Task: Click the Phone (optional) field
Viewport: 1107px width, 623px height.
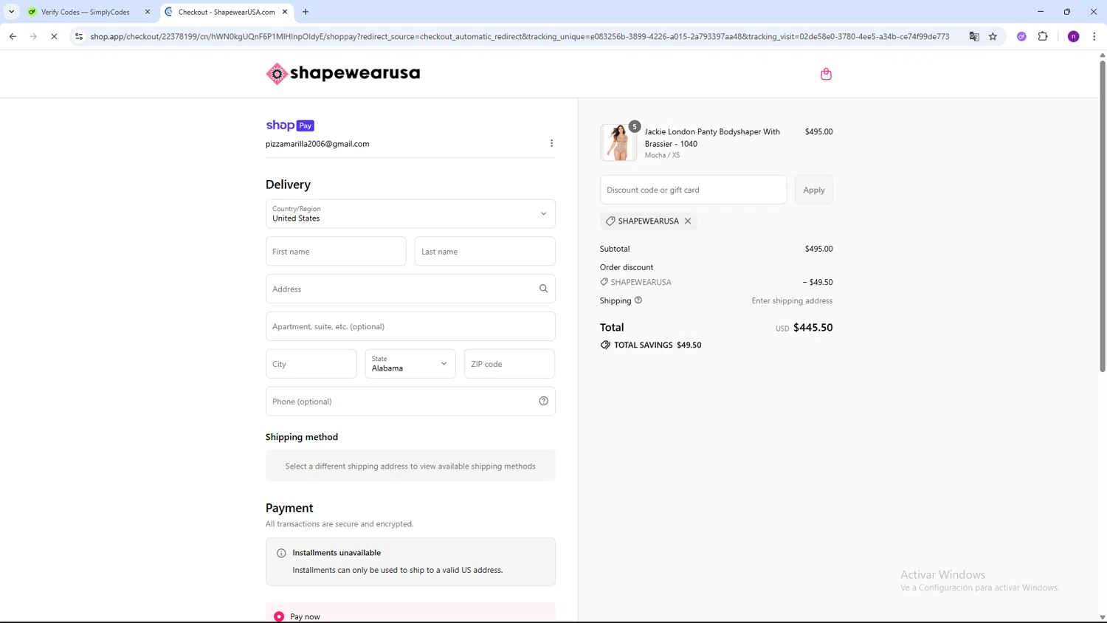Action: pos(410,401)
